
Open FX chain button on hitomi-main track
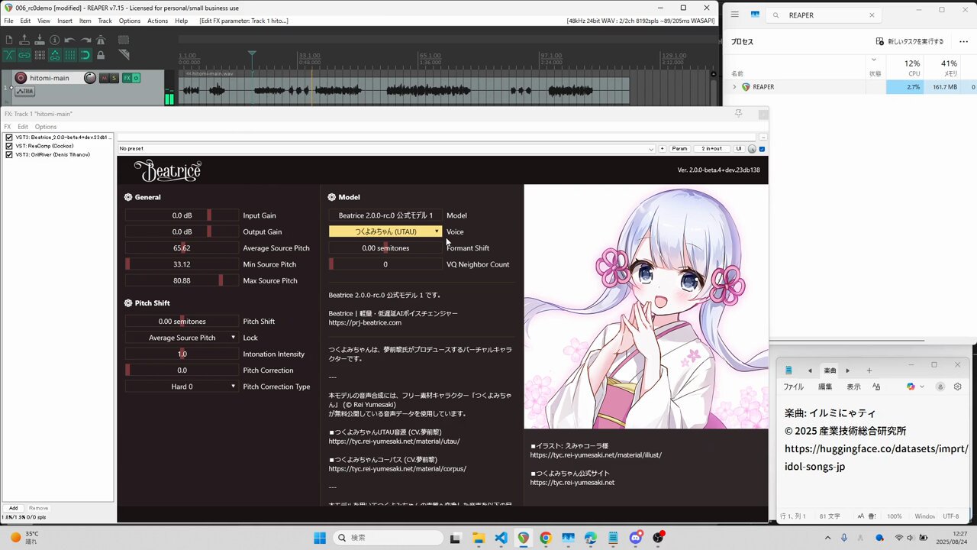pyautogui.click(x=127, y=78)
